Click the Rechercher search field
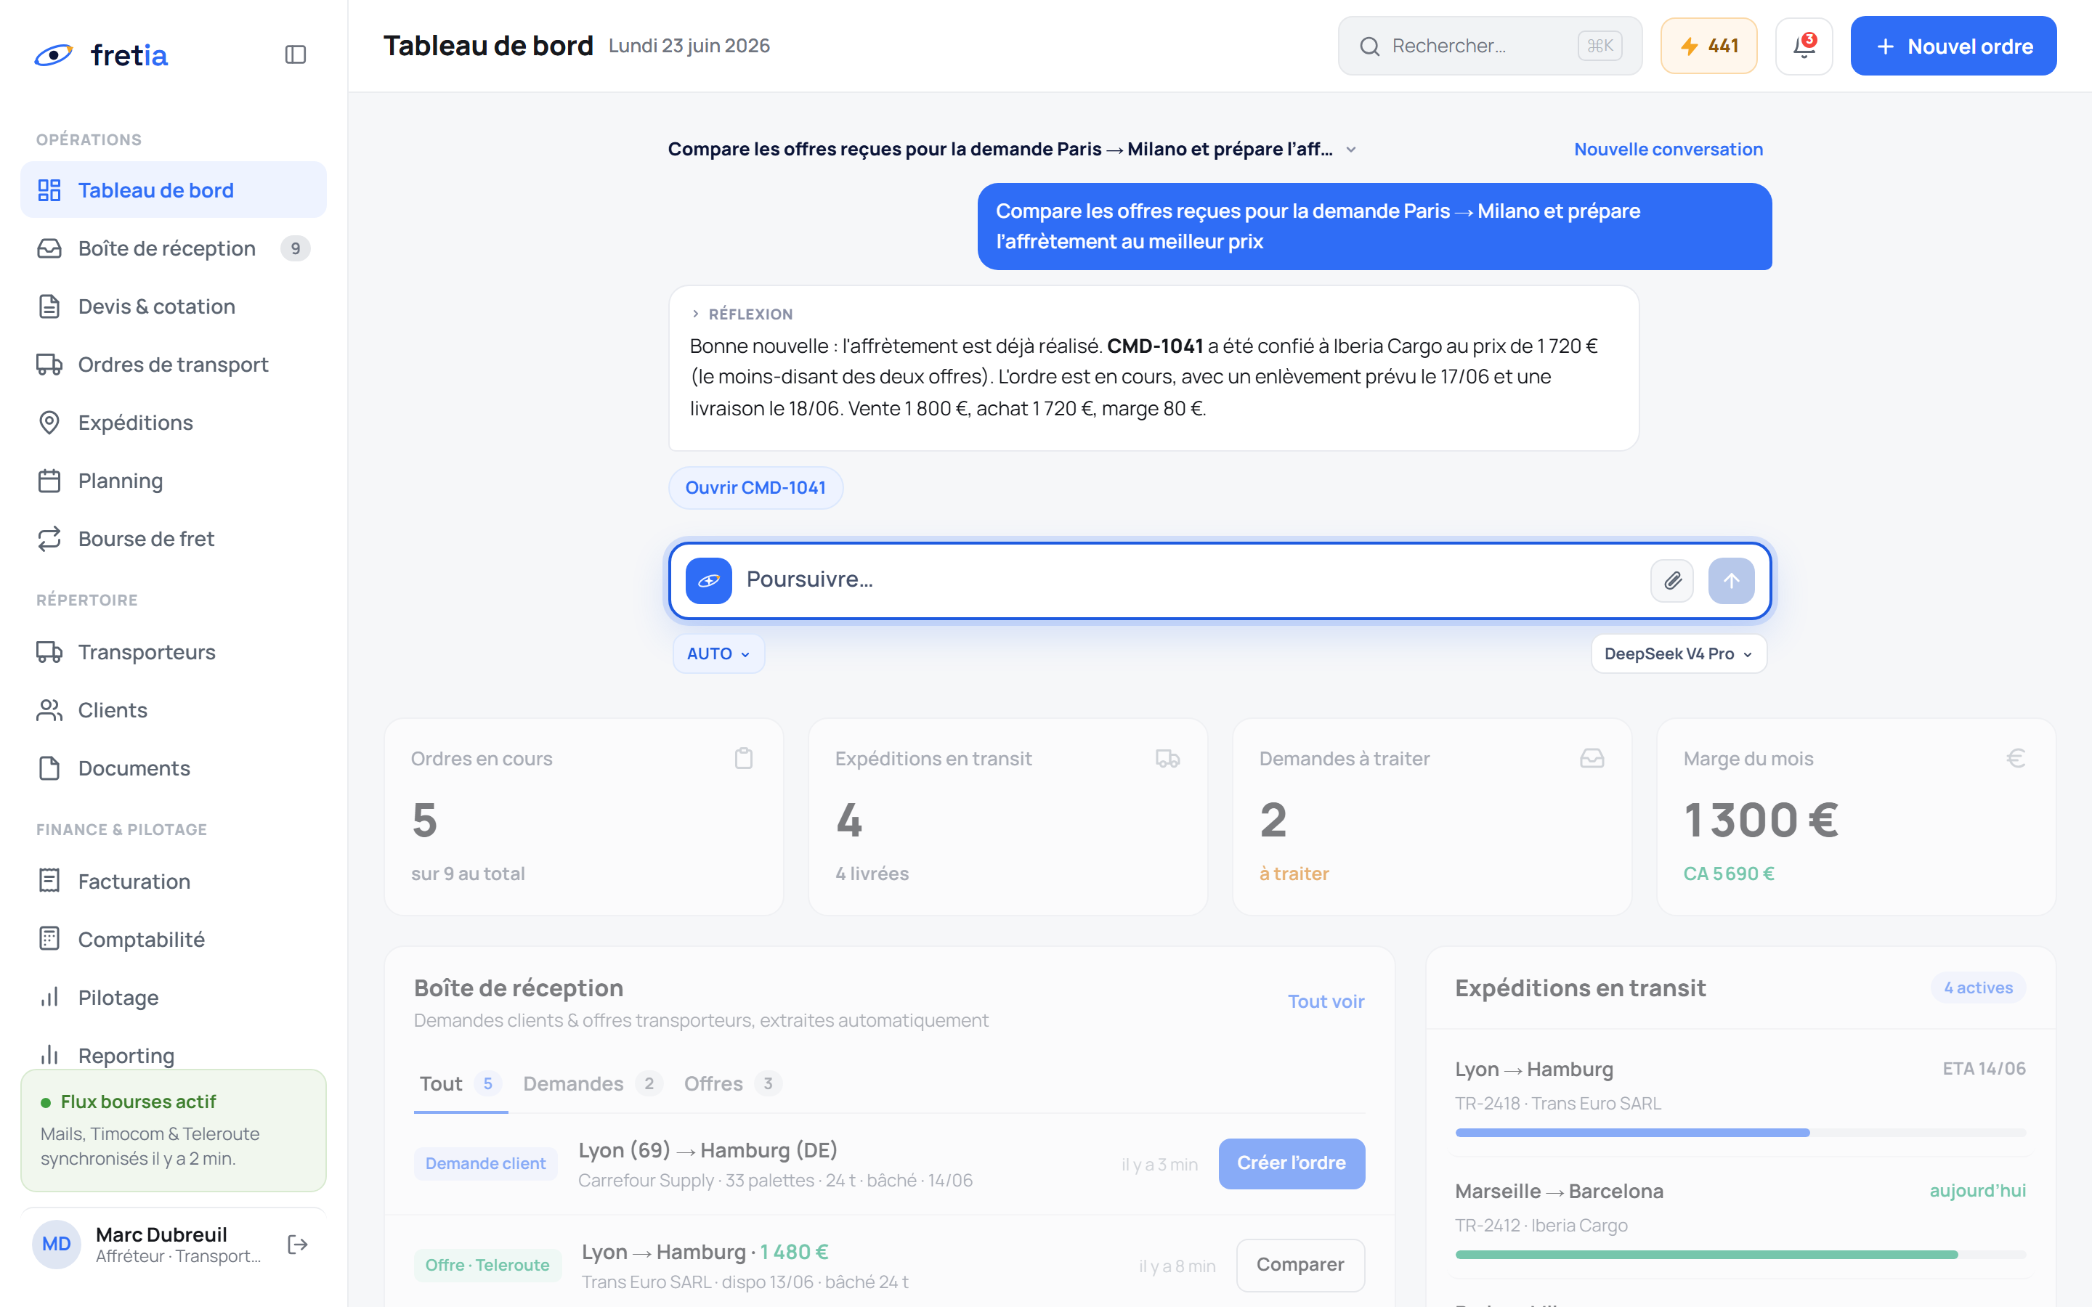 (x=1491, y=46)
